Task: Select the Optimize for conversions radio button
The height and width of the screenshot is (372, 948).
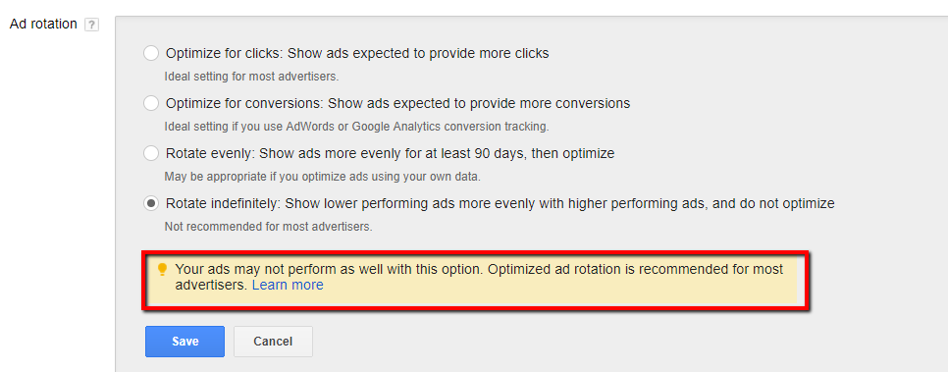Action: pos(150,103)
